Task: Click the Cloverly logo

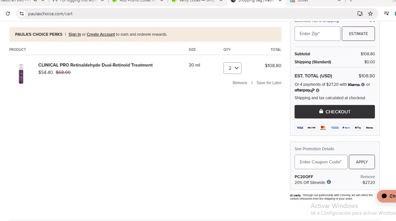Action: 295,195
